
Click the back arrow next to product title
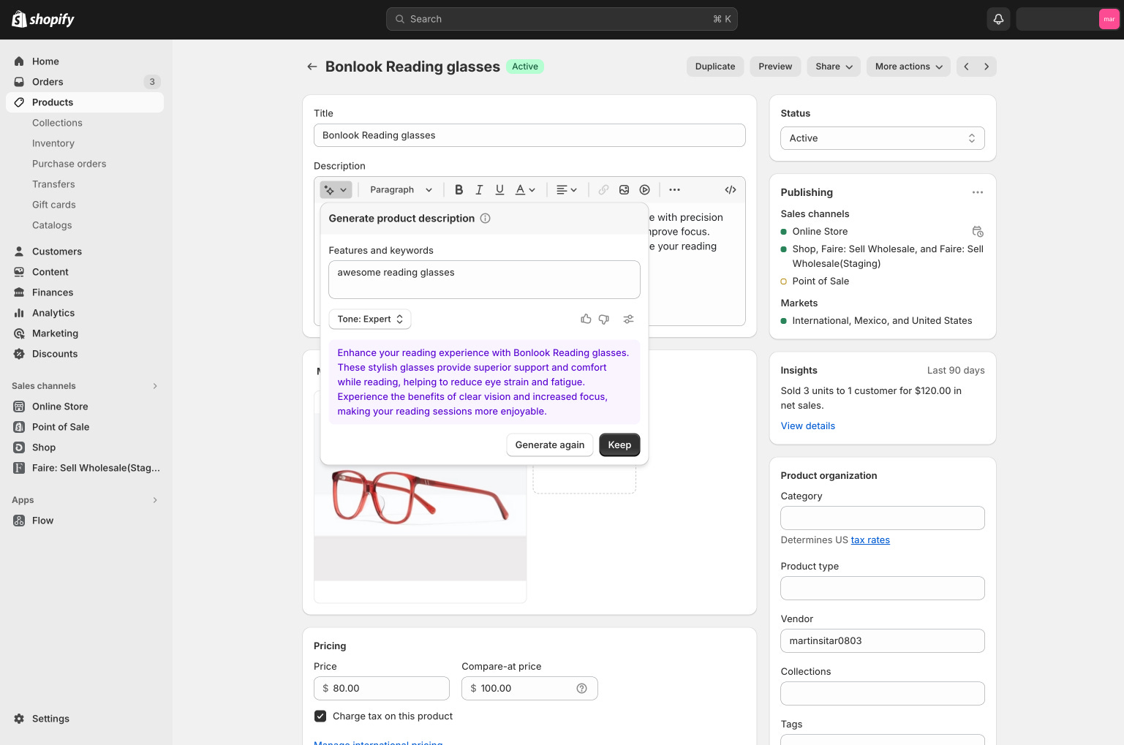click(312, 67)
